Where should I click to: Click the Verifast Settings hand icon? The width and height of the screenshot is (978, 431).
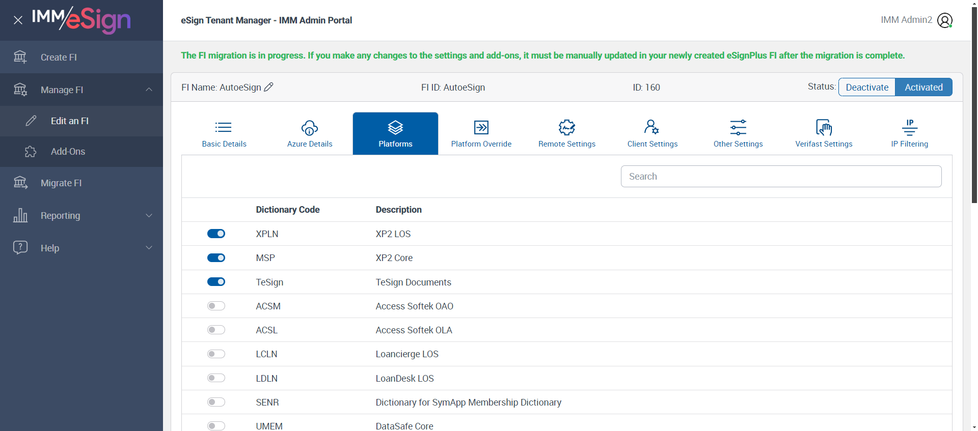coord(824,127)
